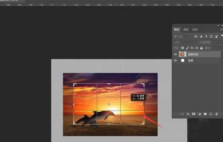223x142 pixels.
Task: Open the blend mode dropdown
Action: pos(185,42)
